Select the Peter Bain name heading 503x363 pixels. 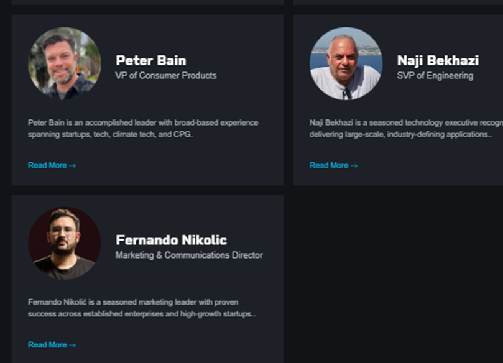click(150, 60)
